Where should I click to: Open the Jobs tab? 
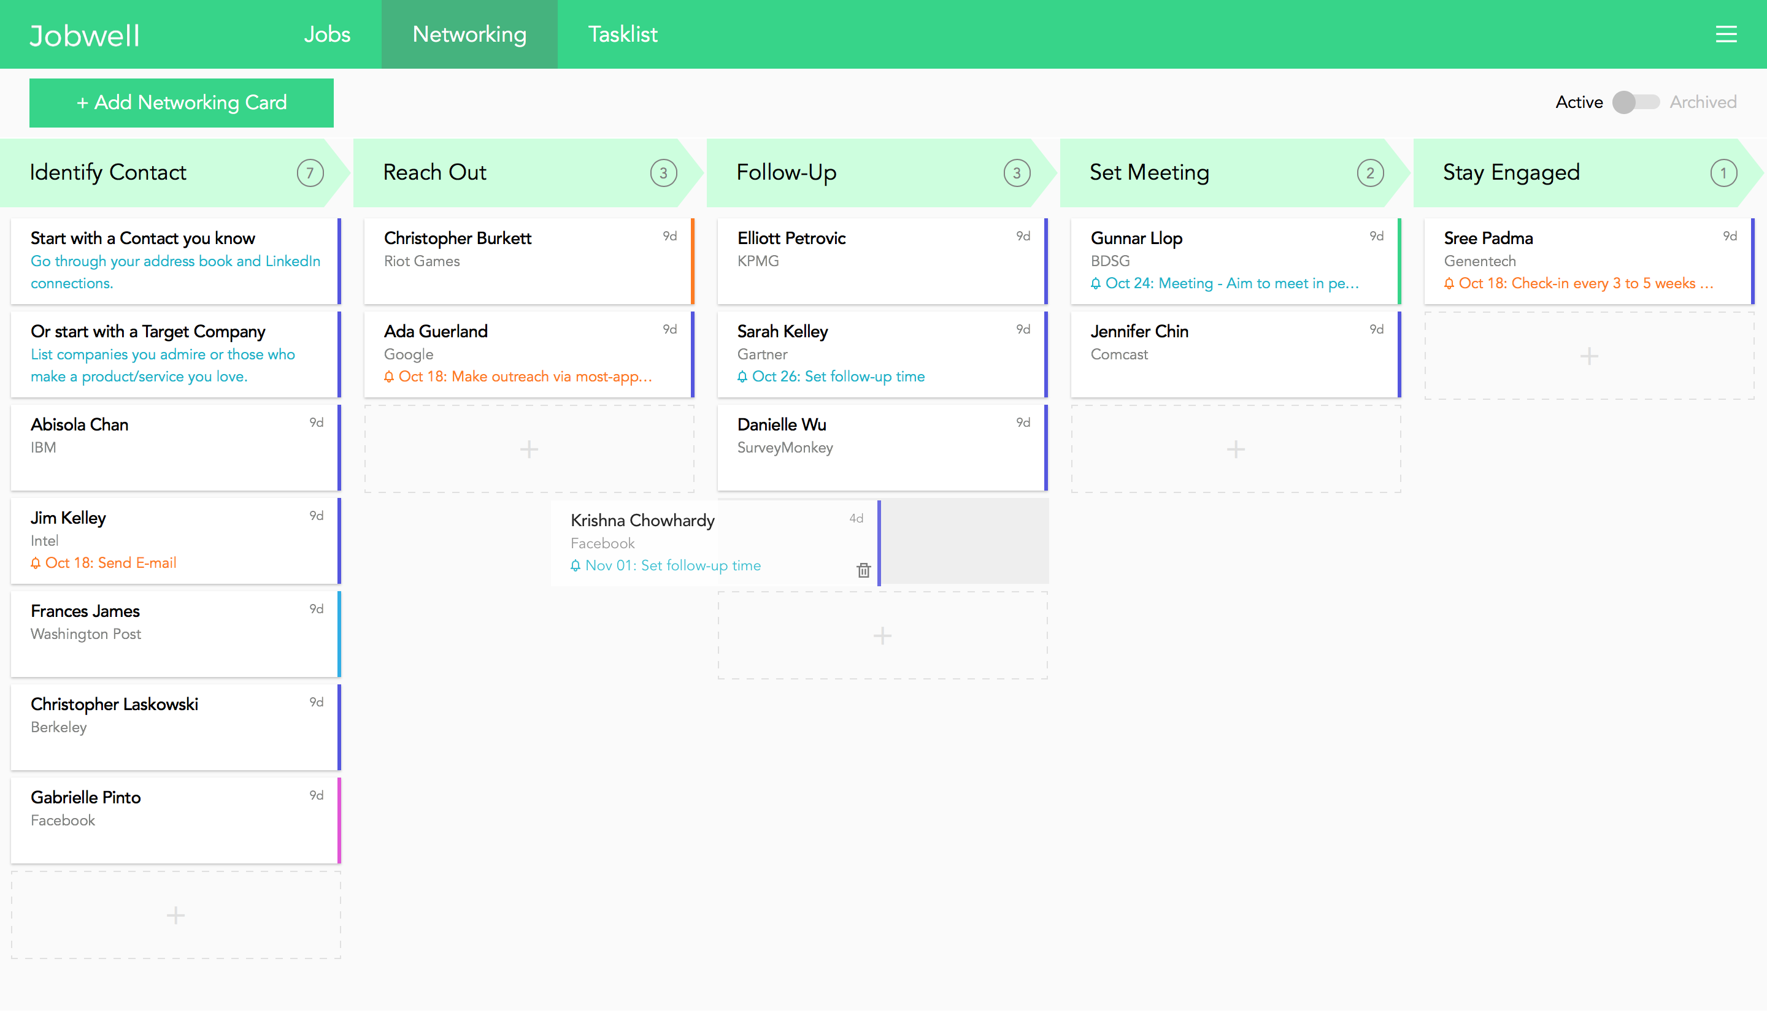coord(327,34)
